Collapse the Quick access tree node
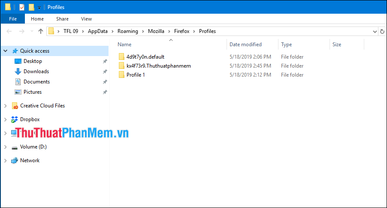The height and width of the screenshot is (208, 387). point(6,51)
